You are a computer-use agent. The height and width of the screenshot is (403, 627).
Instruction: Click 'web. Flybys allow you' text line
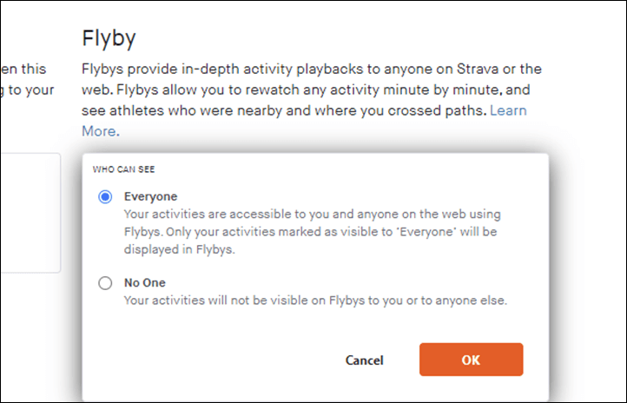click(306, 89)
